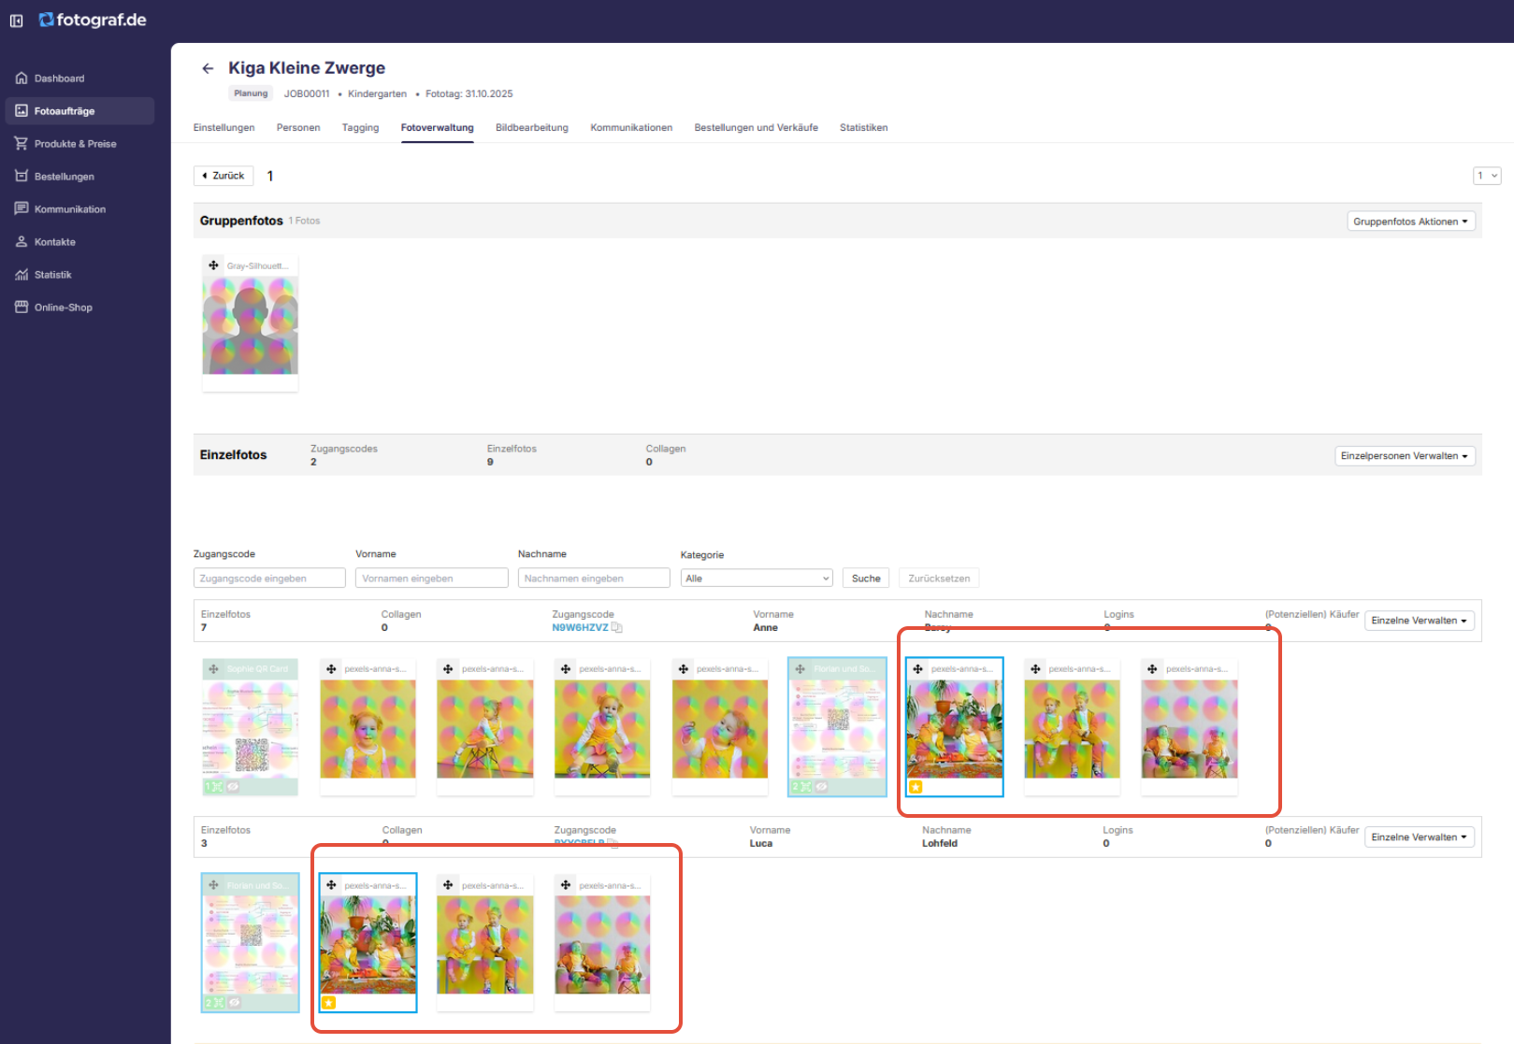Toggle the star on Luca's plants photo
The image size is (1514, 1044).
coord(329,1003)
